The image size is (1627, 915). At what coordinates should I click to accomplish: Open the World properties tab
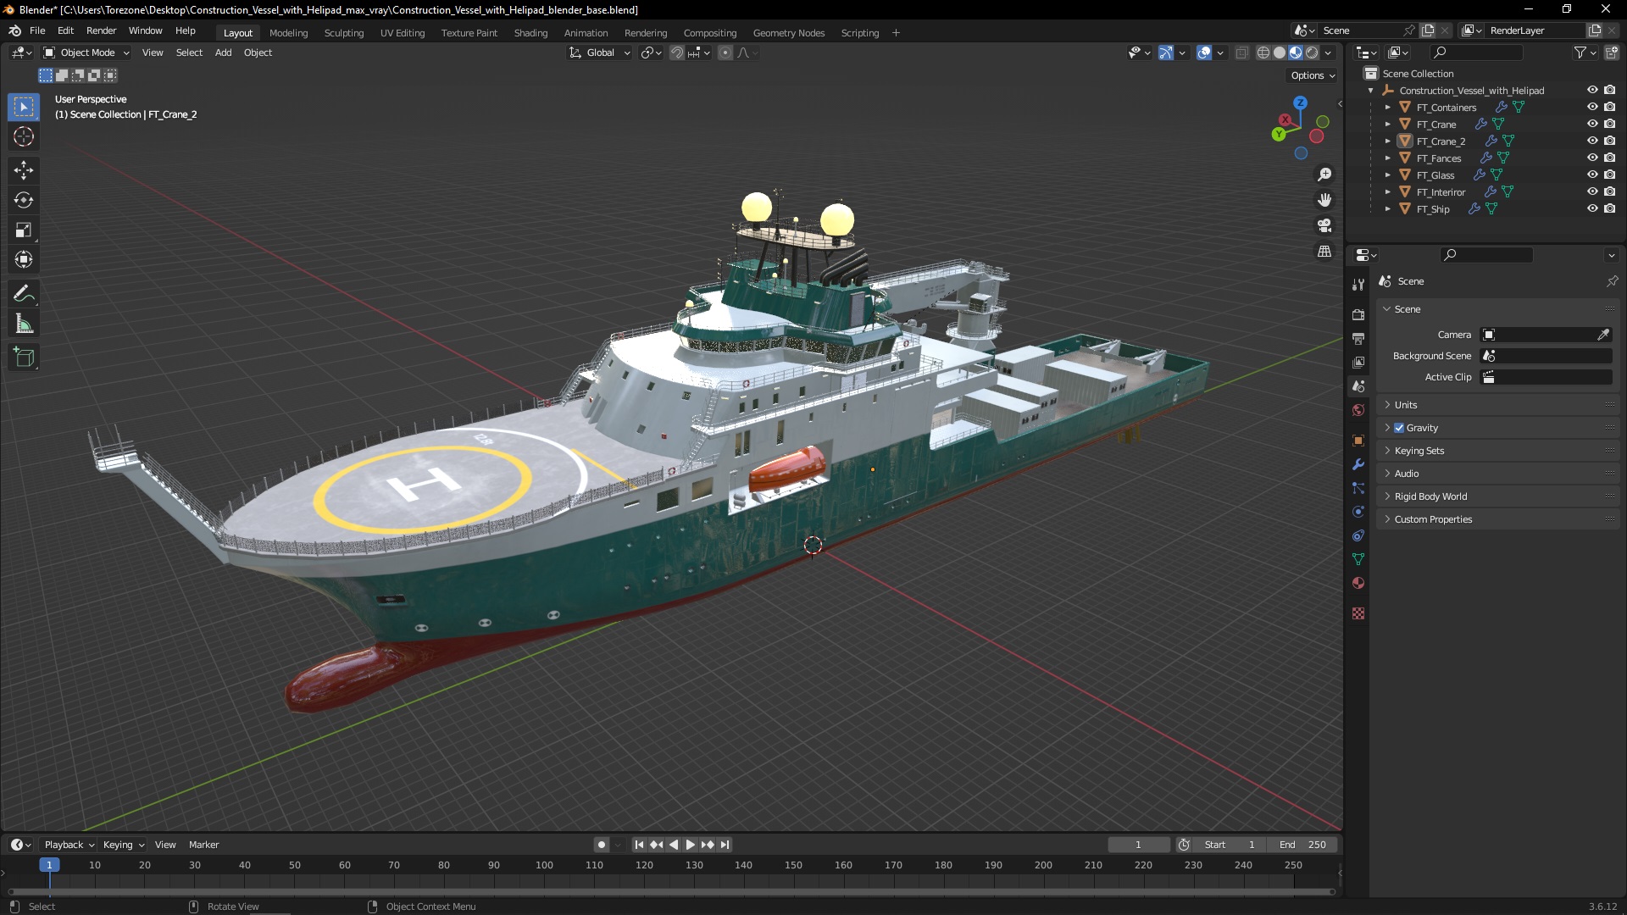pyautogui.click(x=1358, y=410)
